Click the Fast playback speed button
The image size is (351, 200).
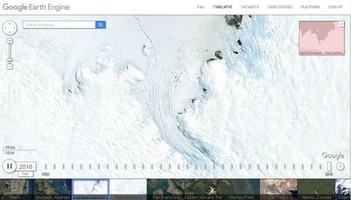tap(25, 174)
